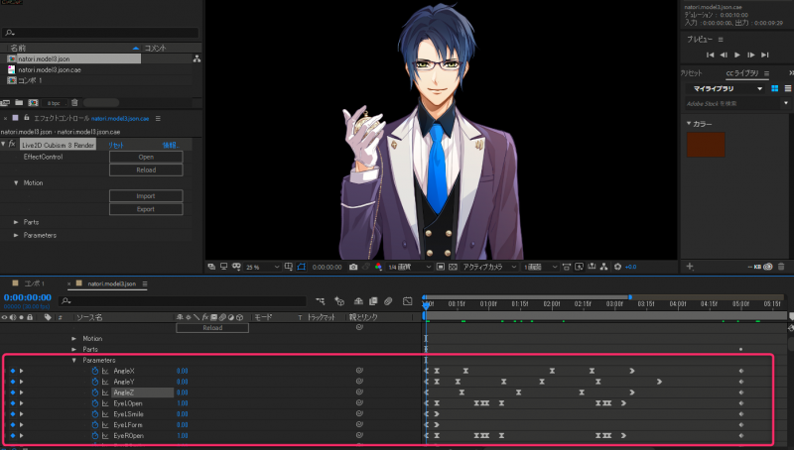The image size is (794, 450).
Task: Toggle transparency grid icon in viewer bar
Action: point(453,267)
